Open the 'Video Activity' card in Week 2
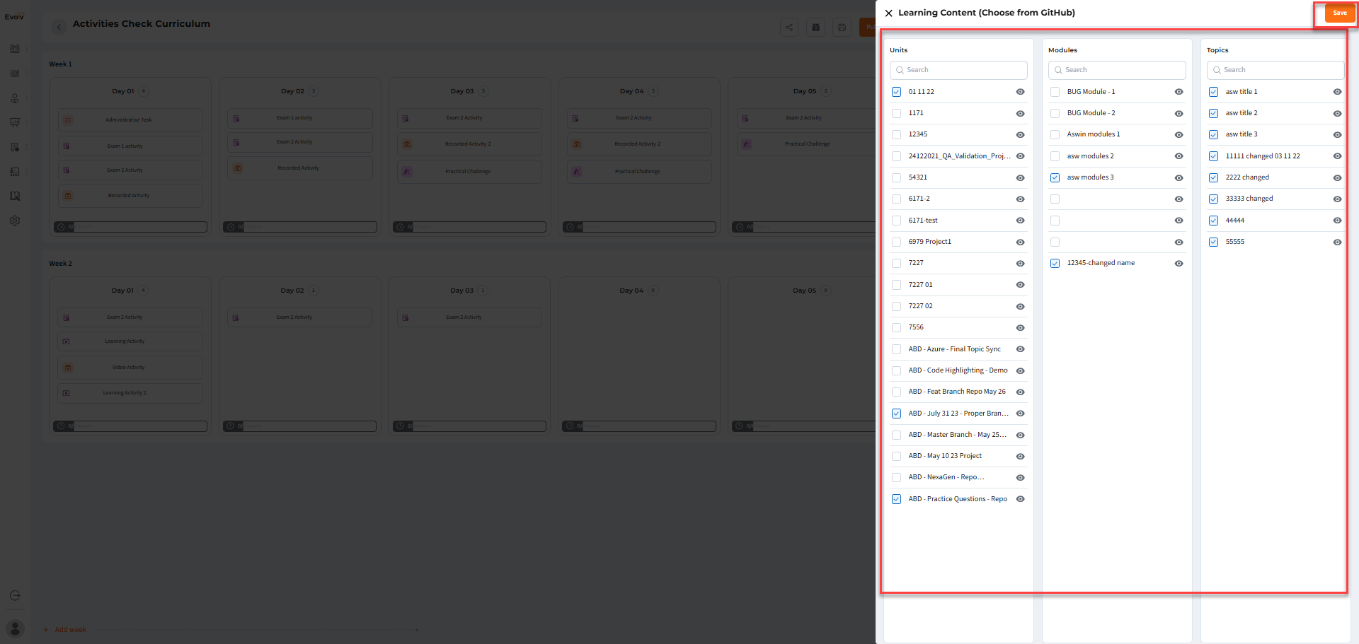The width and height of the screenshot is (1359, 644). tap(130, 368)
